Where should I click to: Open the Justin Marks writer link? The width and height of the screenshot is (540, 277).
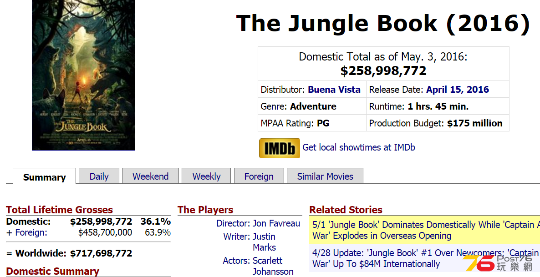[264, 242]
